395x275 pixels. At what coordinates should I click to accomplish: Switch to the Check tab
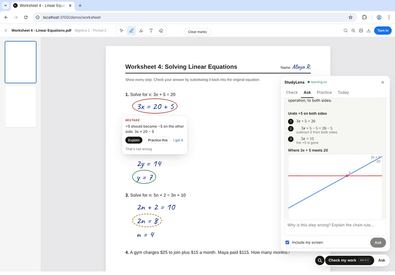292,92
